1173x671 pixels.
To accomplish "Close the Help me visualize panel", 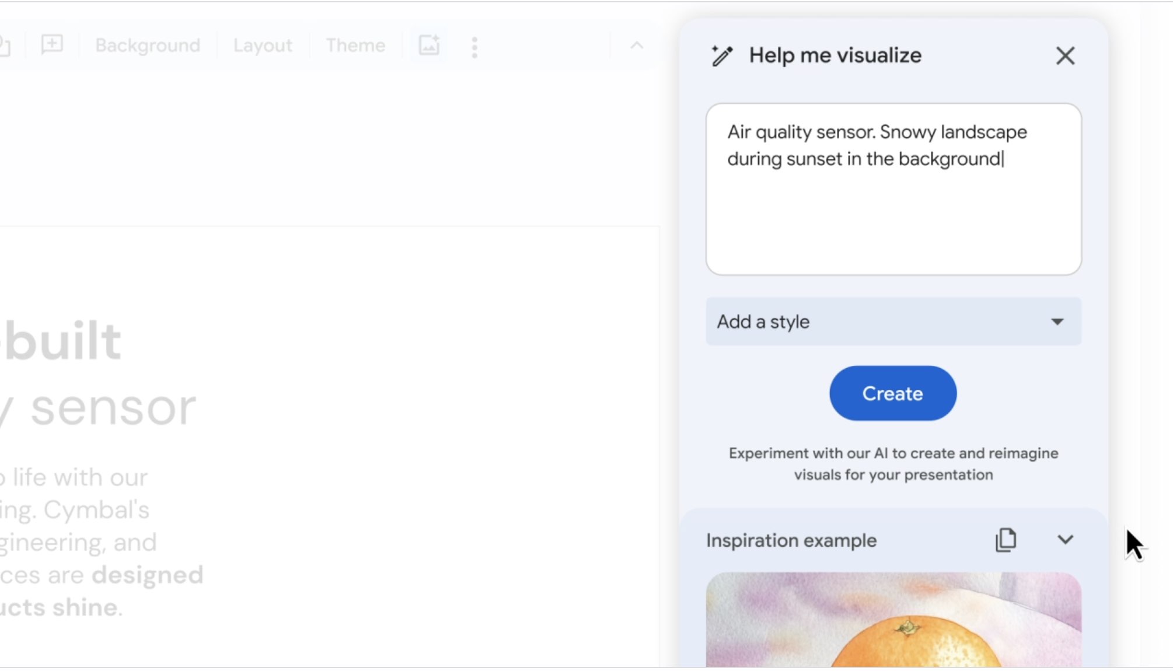I will [1065, 56].
